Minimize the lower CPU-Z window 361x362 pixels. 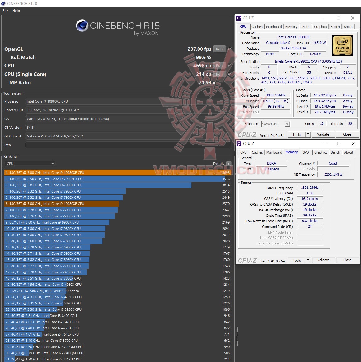coord(325,144)
